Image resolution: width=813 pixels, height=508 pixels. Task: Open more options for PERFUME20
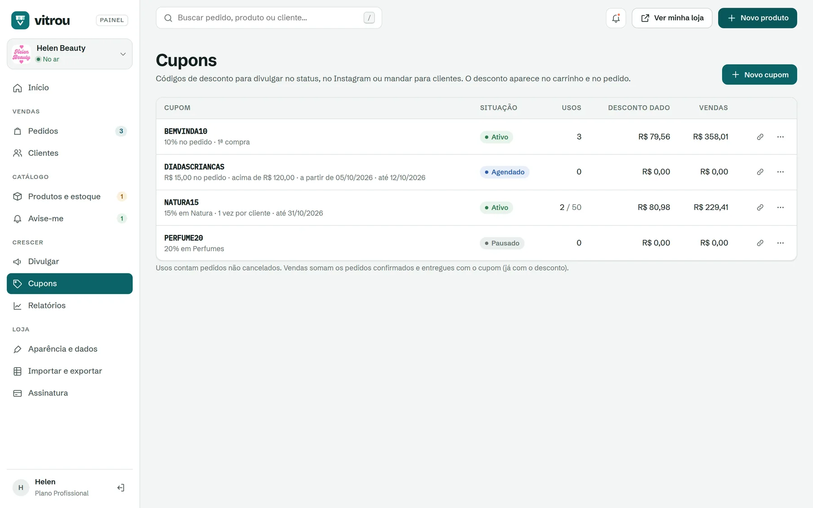780,243
